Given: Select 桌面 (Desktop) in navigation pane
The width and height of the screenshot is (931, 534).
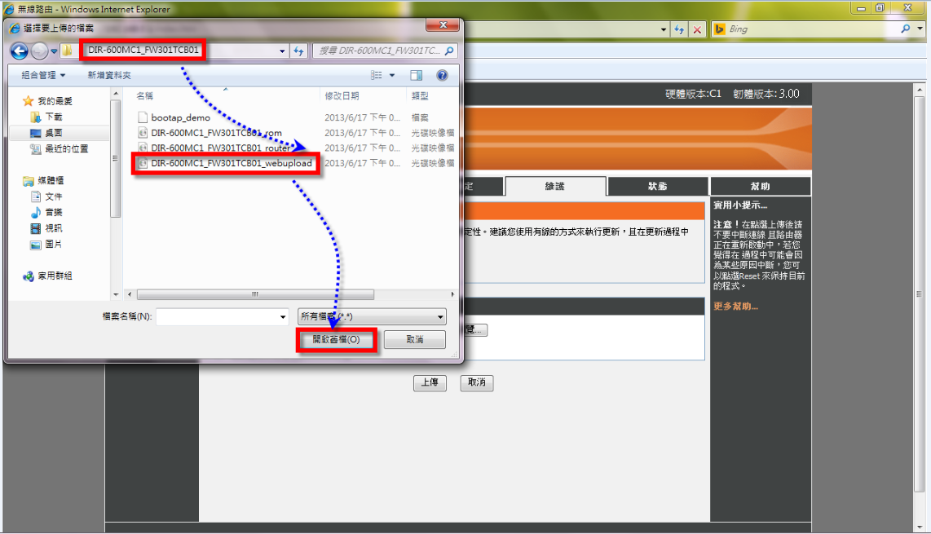Looking at the screenshot, I should point(54,132).
